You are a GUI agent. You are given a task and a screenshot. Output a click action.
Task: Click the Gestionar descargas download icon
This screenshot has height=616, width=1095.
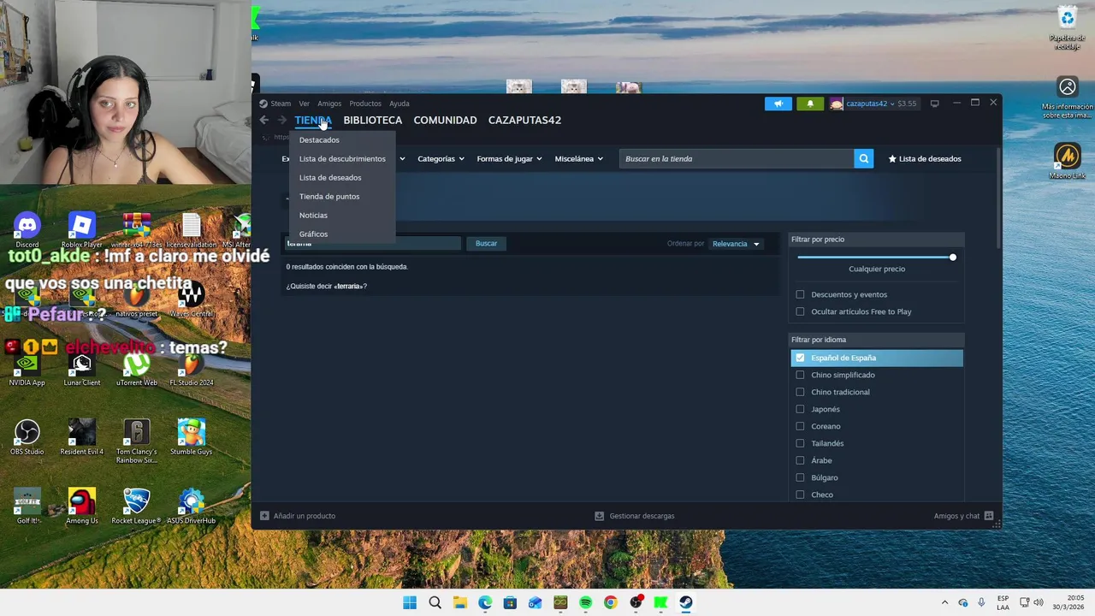pyautogui.click(x=600, y=516)
